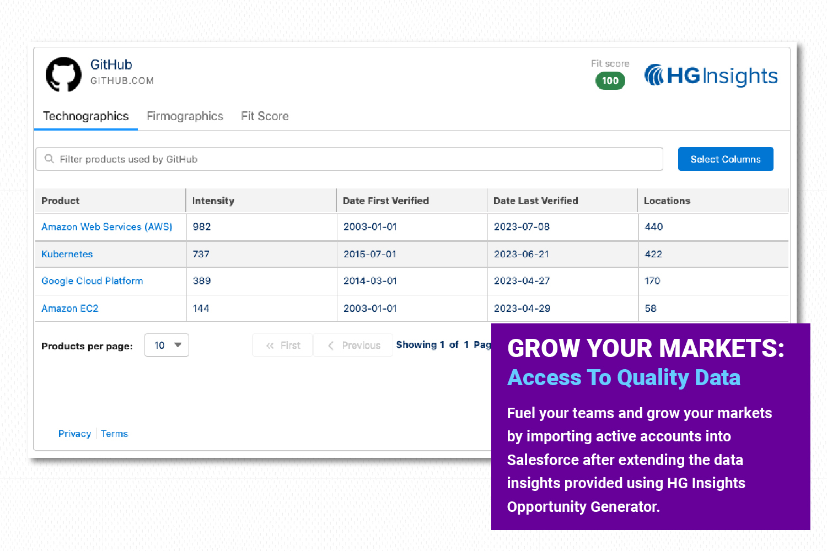Switch to the Technographics tab
The width and height of the screenshot is (827, 551).
point(86,116)
